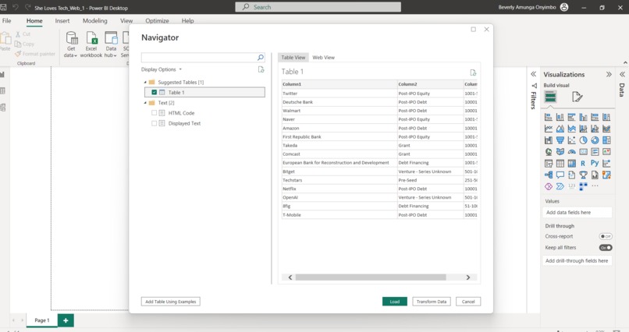Image resolution: width=629 pixels, height=332 pixels.
Task: Click the Transform Data button
Action: [x=432, y=302]
